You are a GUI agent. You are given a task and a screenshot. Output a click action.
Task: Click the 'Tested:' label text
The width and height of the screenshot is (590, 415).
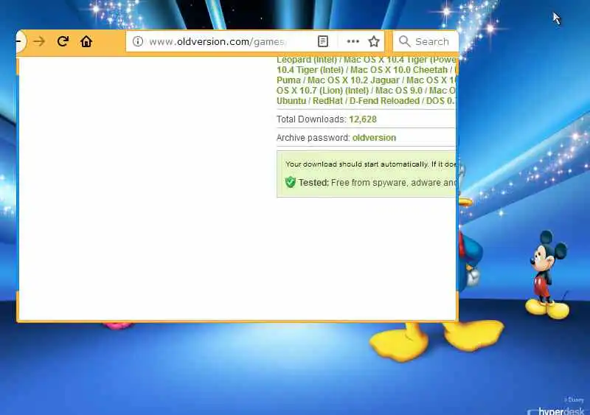[x=313, y=183]
